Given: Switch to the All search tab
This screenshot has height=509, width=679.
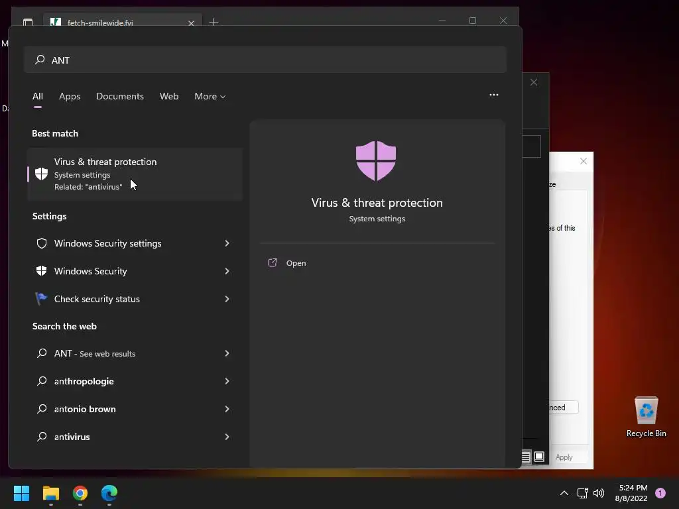Looking at the screenshot, I should point(38,96).
